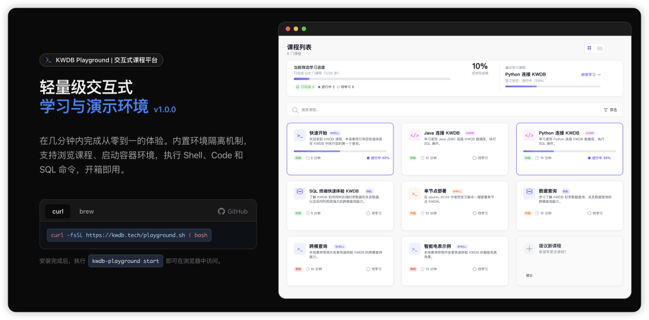Click the shell icon of 跨模查询 card
The width and height of the screenshot is (649, 320).
point(300,249)
